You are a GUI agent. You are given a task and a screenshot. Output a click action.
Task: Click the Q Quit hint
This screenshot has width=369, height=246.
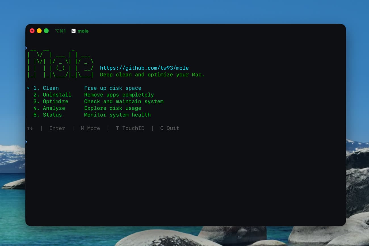click(x=169, y=128)
